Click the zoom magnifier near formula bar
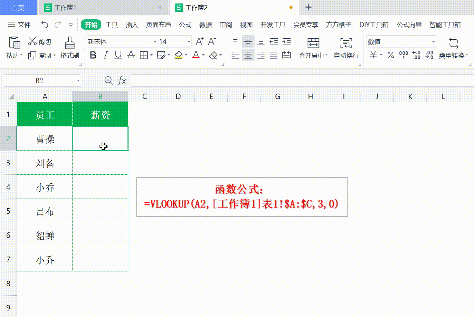Screen dimensions: 474x317 tap(108, 80)
